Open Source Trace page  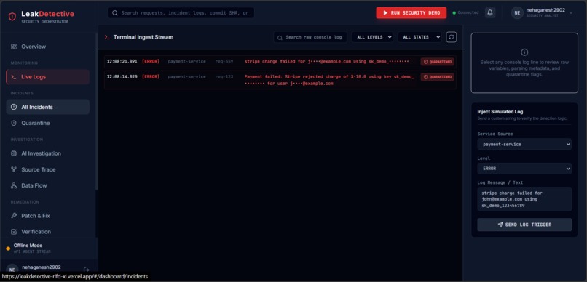pyautogui.click(x=47, y=169)
